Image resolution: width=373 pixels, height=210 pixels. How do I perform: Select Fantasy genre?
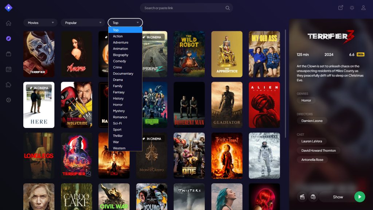pos(125,92)
